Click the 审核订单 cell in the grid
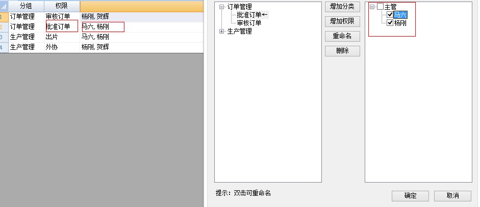Viewport: 480px width, 207px height. point(62,16)
